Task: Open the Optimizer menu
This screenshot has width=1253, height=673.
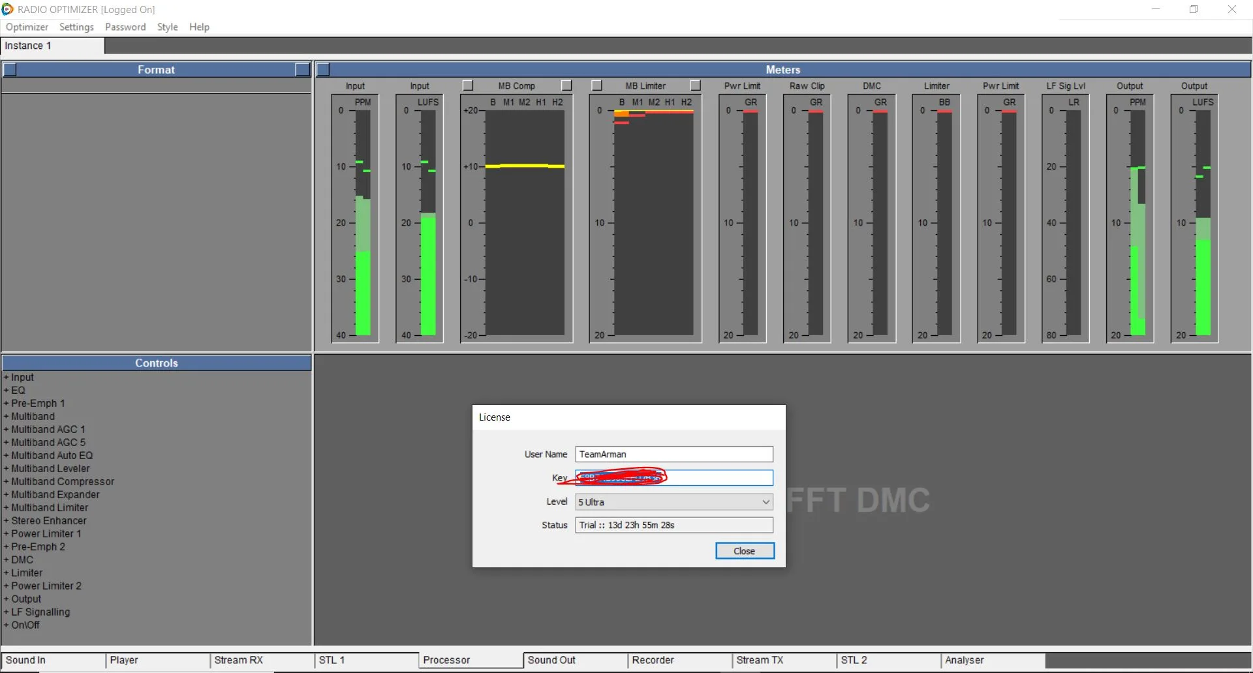Action: (27, 27)
